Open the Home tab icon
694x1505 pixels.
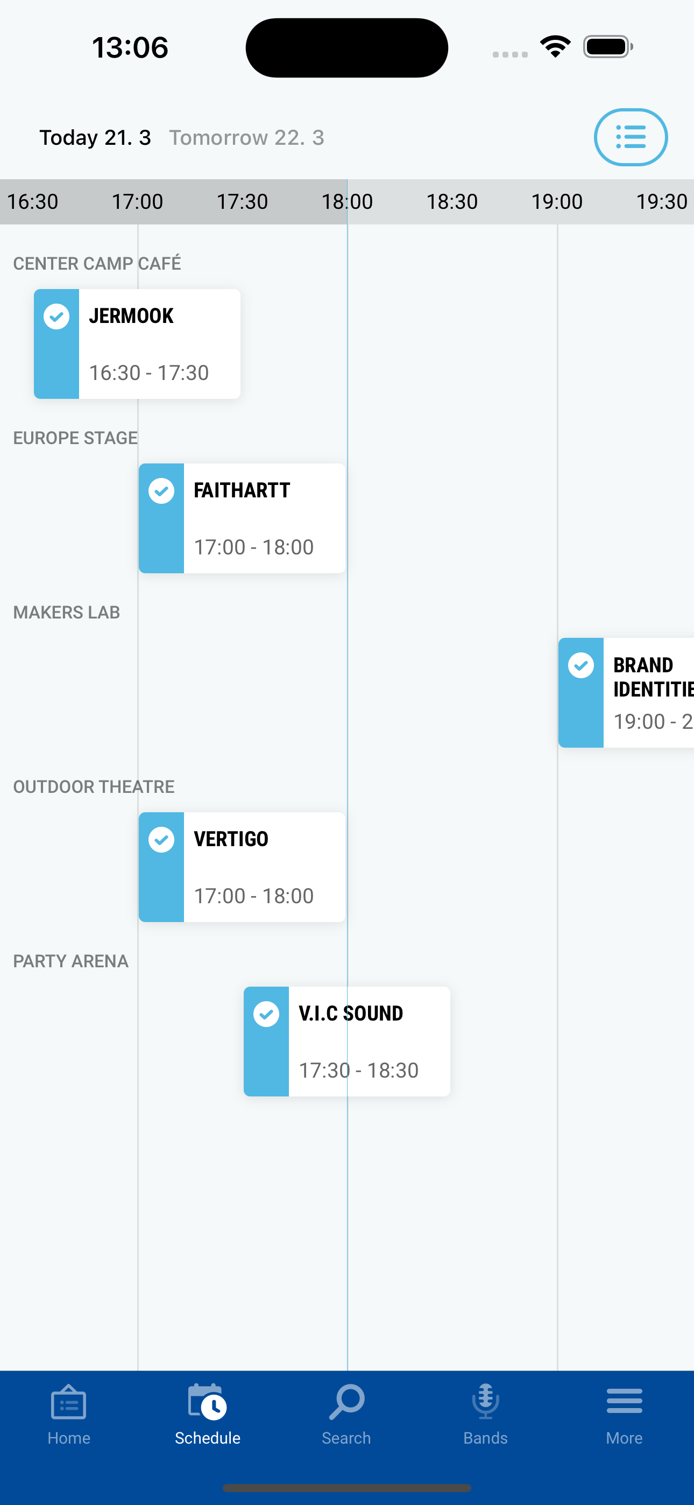tap(69, 1402)
